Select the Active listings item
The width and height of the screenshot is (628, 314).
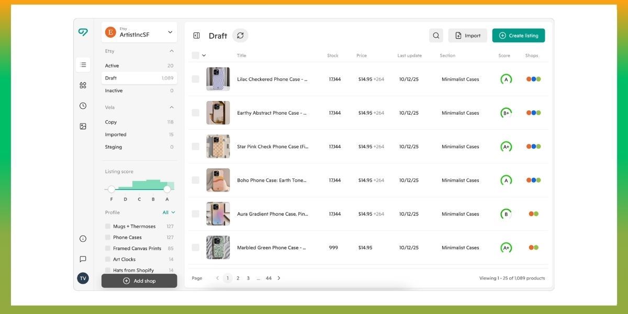[x=139, y=65]
